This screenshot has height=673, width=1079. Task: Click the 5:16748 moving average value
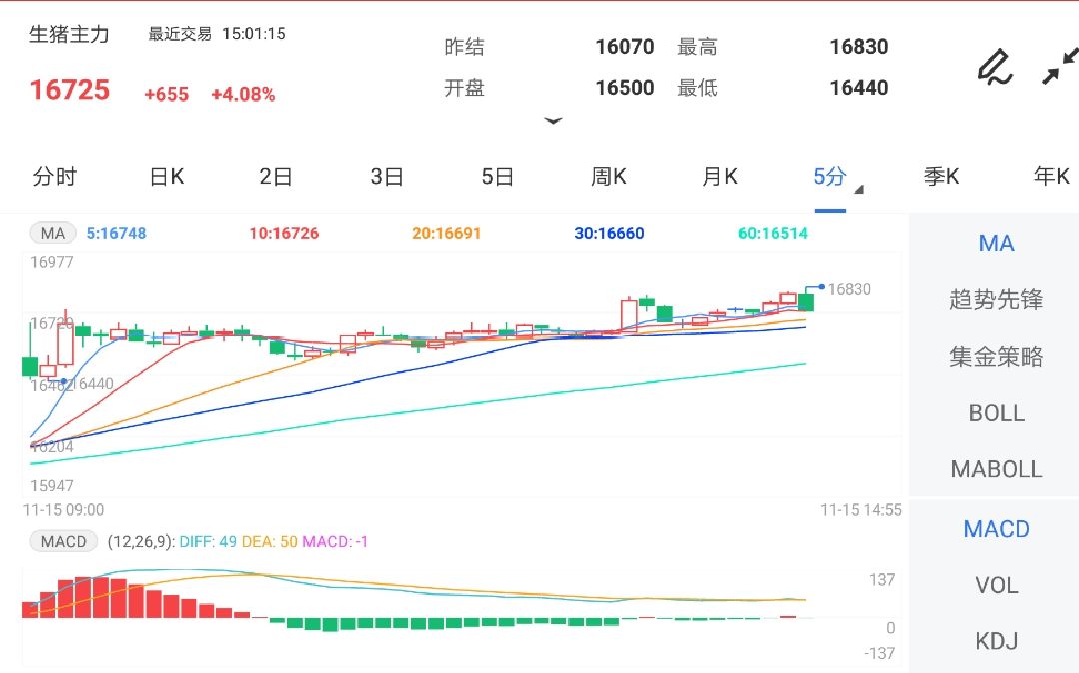[x=116, y=233]
